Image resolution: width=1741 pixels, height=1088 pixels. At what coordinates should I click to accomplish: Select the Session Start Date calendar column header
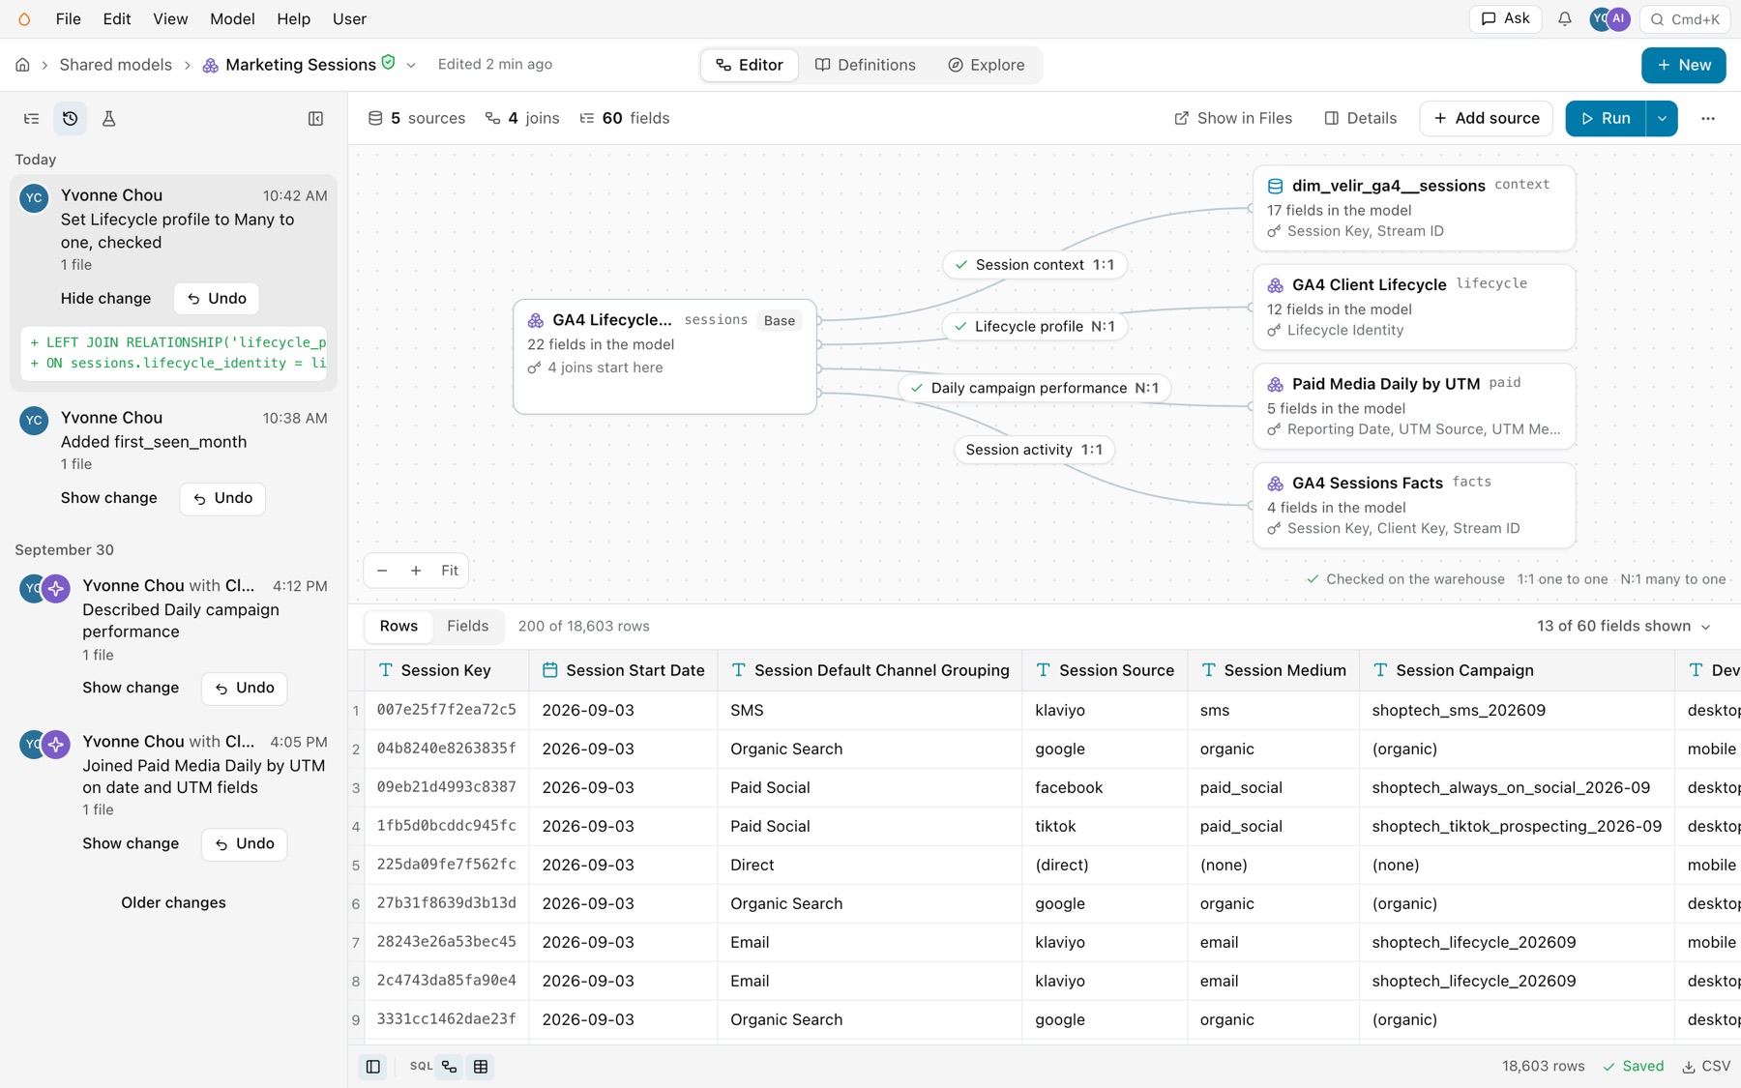pos(624,670)
